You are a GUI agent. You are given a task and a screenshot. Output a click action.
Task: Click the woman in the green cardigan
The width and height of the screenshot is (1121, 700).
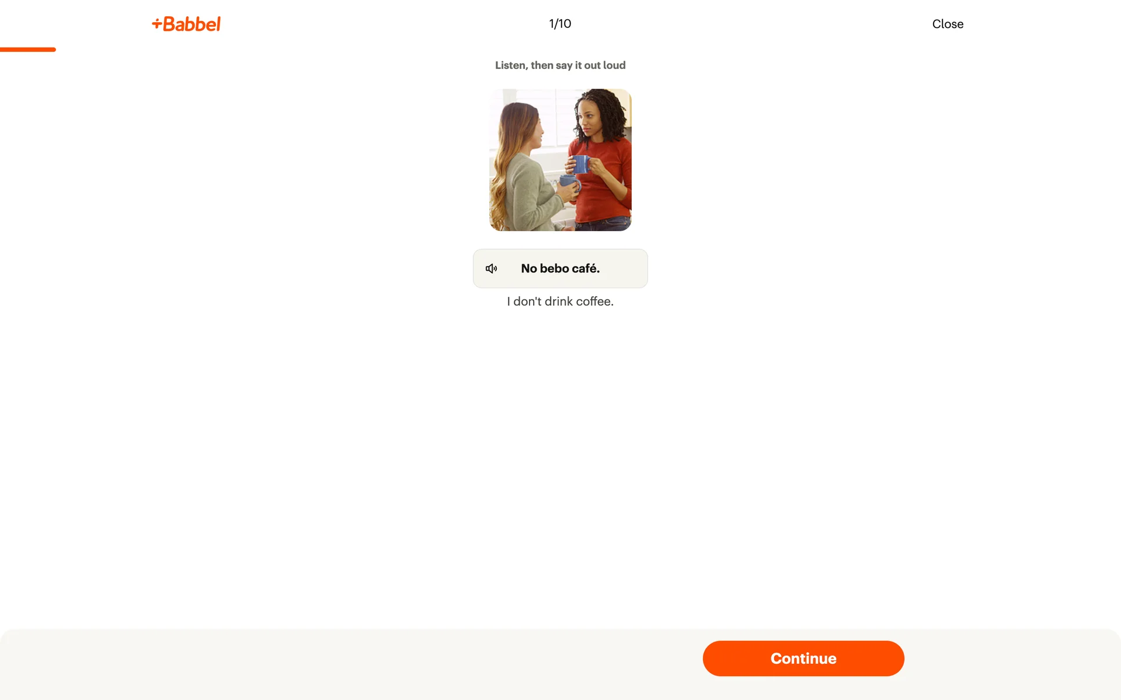point(525,175)
